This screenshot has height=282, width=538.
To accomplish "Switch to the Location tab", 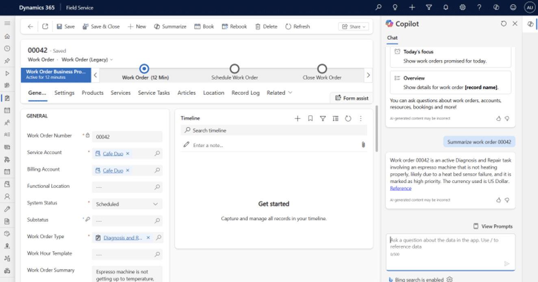I will [214, 93].
